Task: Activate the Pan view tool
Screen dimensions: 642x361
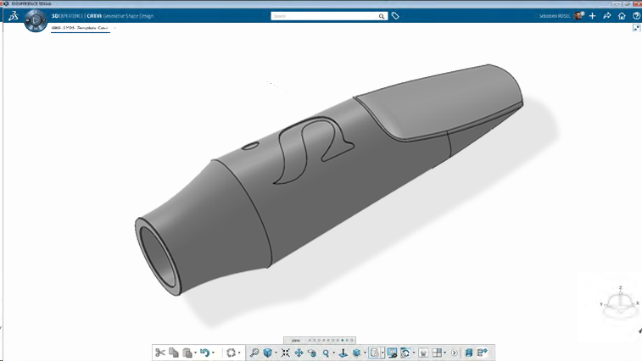Action: 299,353
